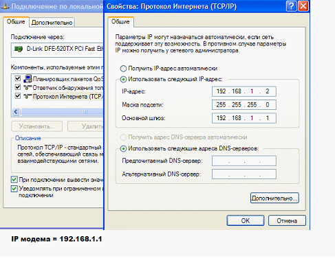
Task: Click the D-Link network adapter icon
Action: point(19,49)
